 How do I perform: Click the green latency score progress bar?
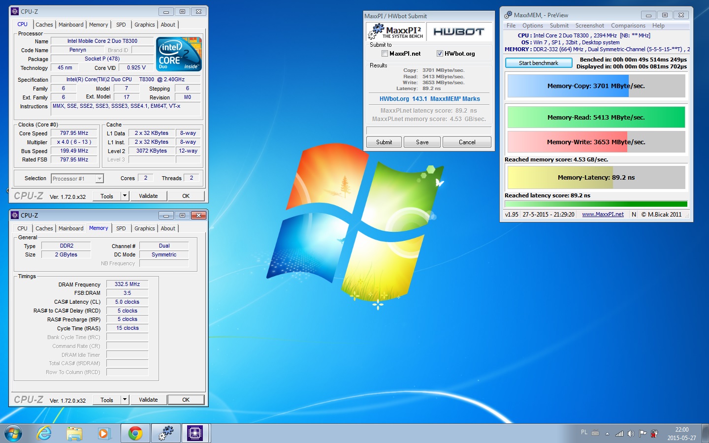click(x=596, y=204)
